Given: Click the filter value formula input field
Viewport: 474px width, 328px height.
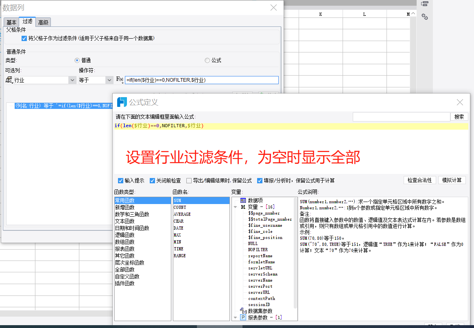Looking at the screenshot, I should click(x=202, y=80).
